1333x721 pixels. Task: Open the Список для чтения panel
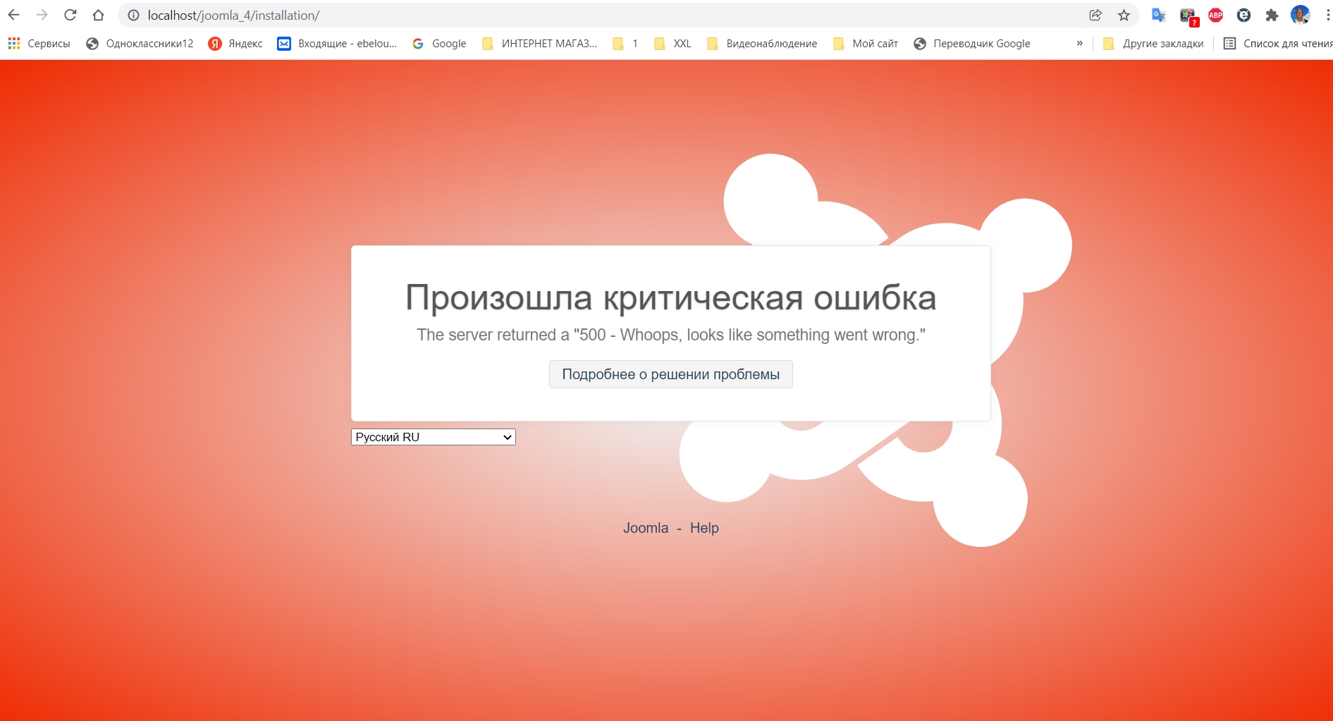coord(1277,44)
